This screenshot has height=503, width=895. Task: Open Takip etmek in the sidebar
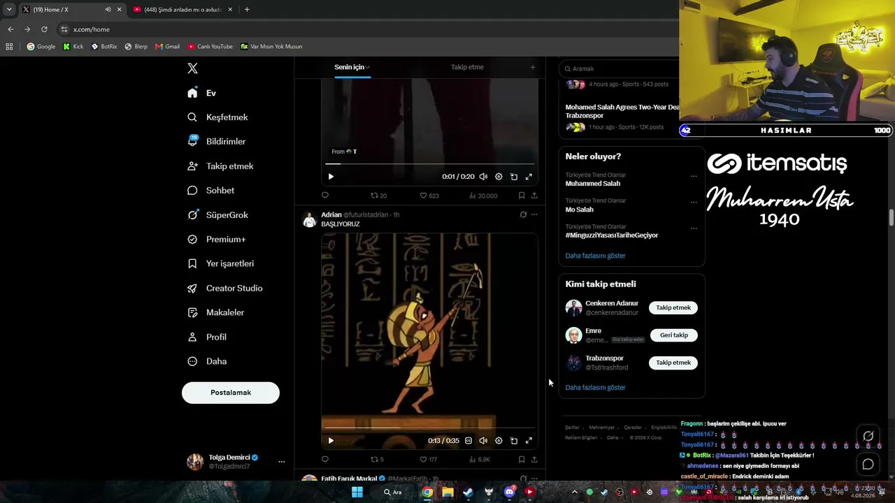pos(220,166)
